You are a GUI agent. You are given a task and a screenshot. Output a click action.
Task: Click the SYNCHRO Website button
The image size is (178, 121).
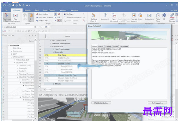pos(101,103)
